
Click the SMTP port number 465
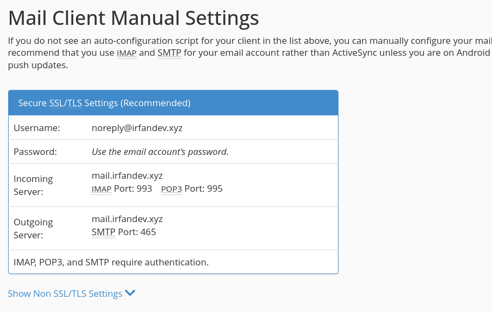coord(148,232)
